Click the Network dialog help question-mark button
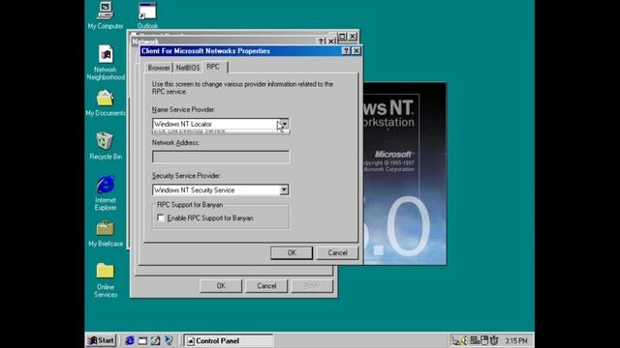620x348 pixels. (x=322, y=41)
